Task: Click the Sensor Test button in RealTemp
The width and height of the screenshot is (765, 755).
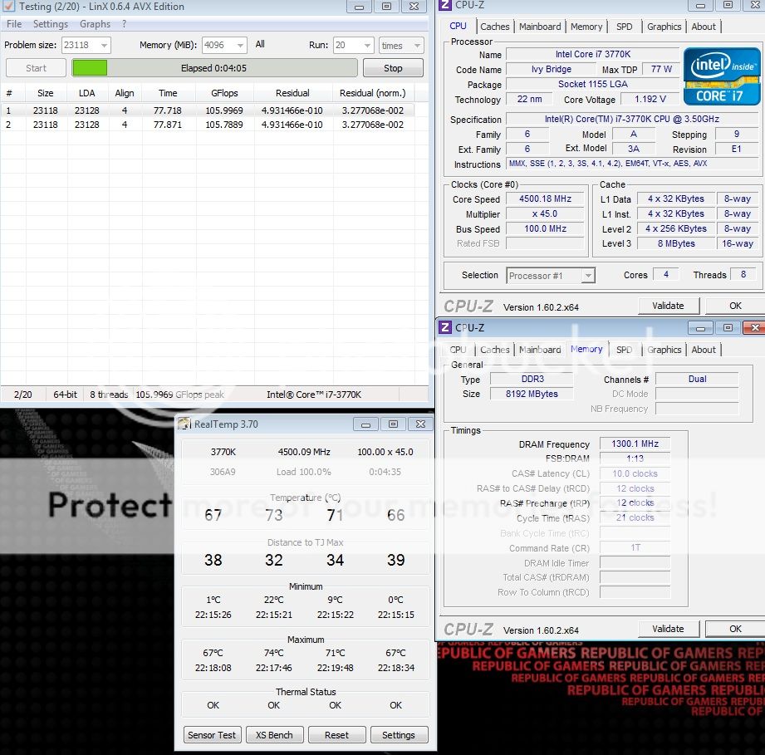Action: [213, 735]
